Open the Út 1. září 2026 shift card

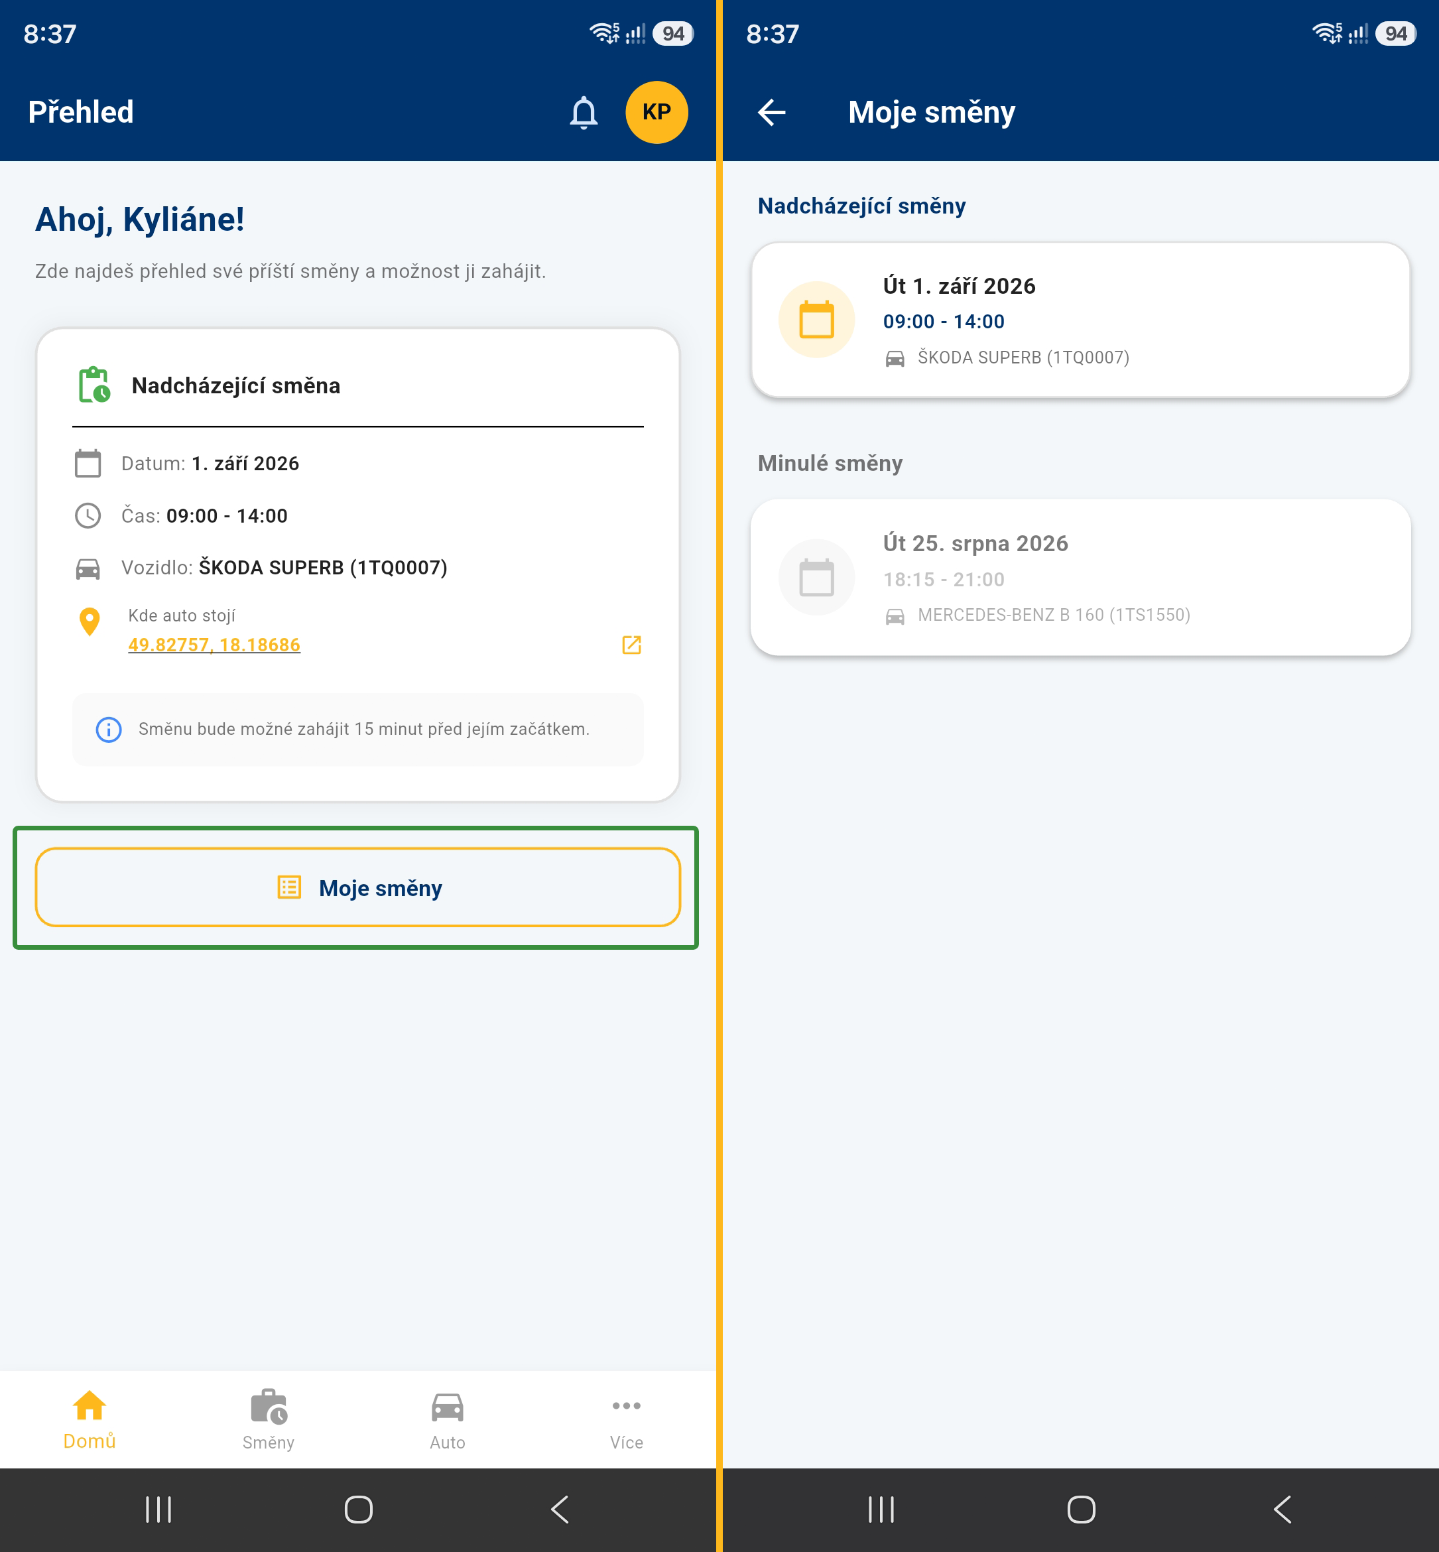pyautogui.click(x=1080, y=320)
